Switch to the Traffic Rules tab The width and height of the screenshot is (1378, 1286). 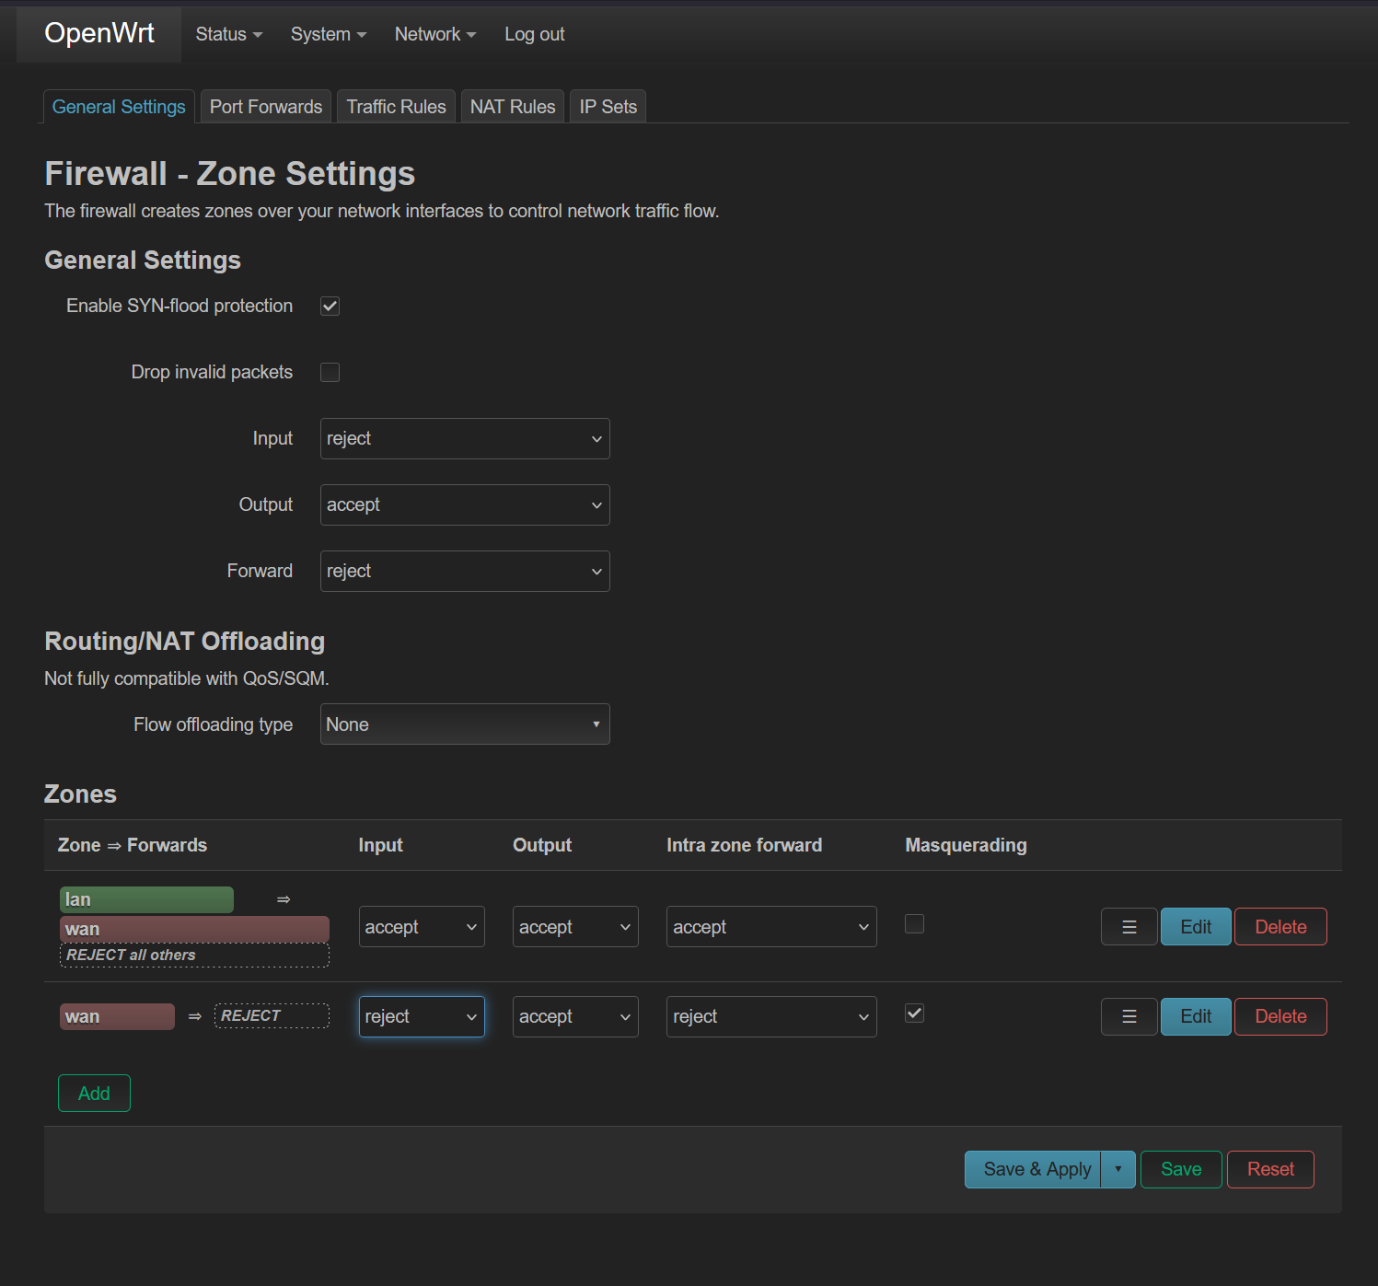(x=396, y=107)
